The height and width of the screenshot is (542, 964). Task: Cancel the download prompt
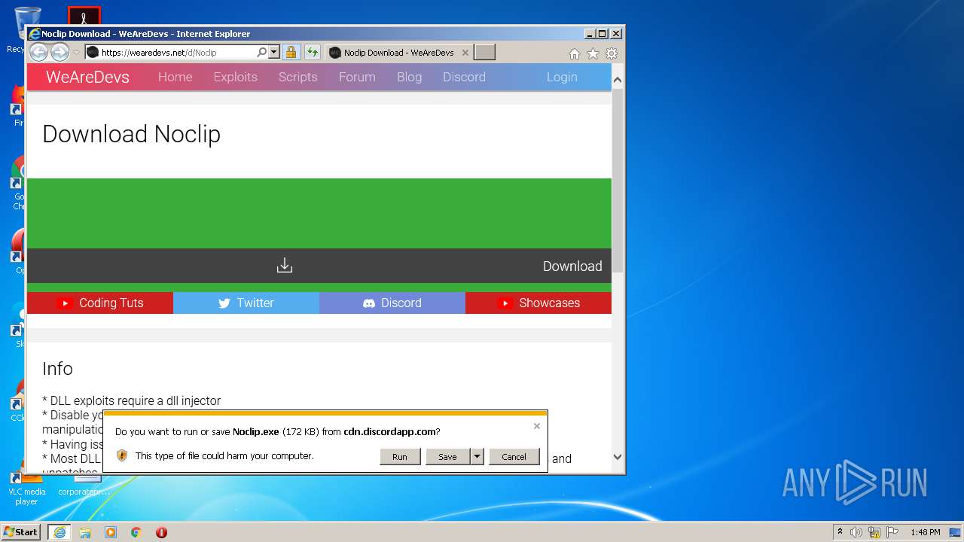coord(514,456)
